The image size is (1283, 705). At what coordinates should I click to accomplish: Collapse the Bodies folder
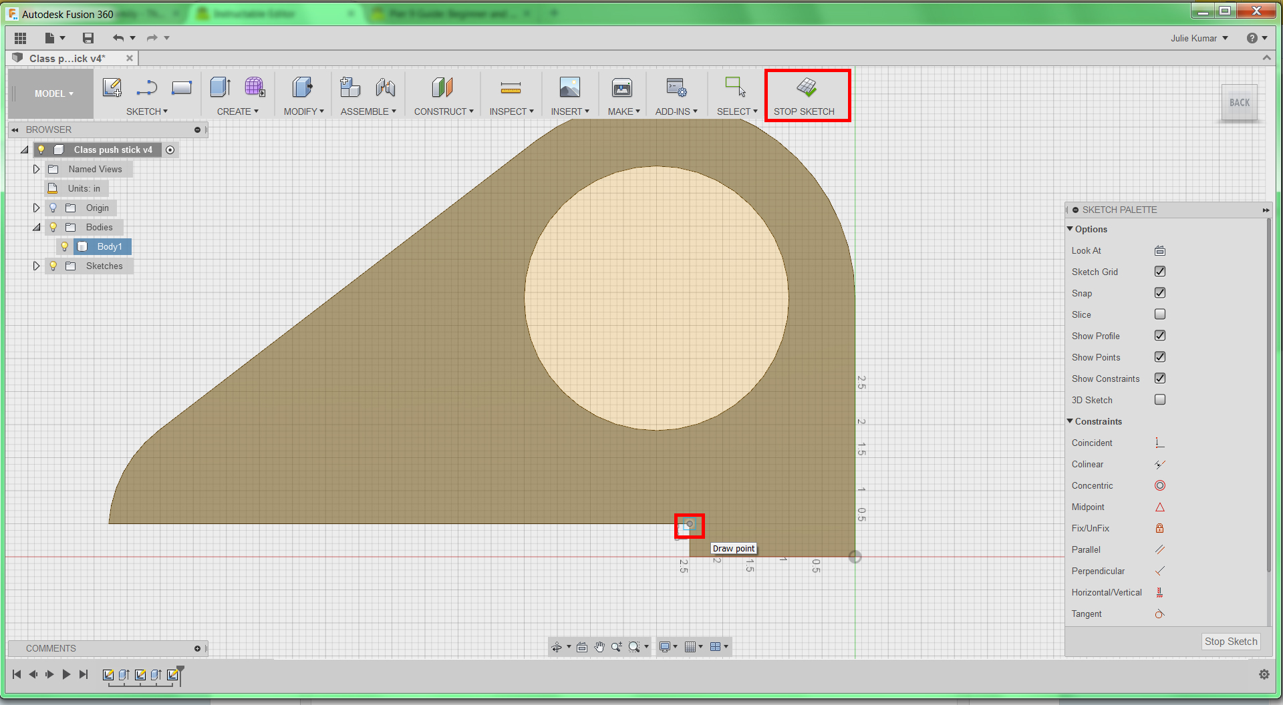[37, 228]
